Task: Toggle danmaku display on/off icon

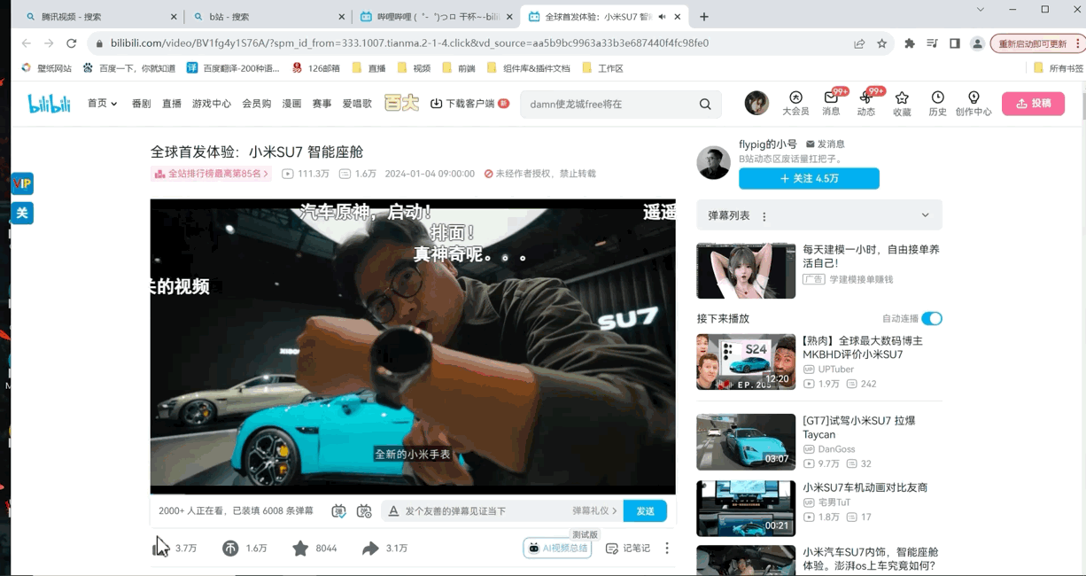Action: [x=338, y=511]
